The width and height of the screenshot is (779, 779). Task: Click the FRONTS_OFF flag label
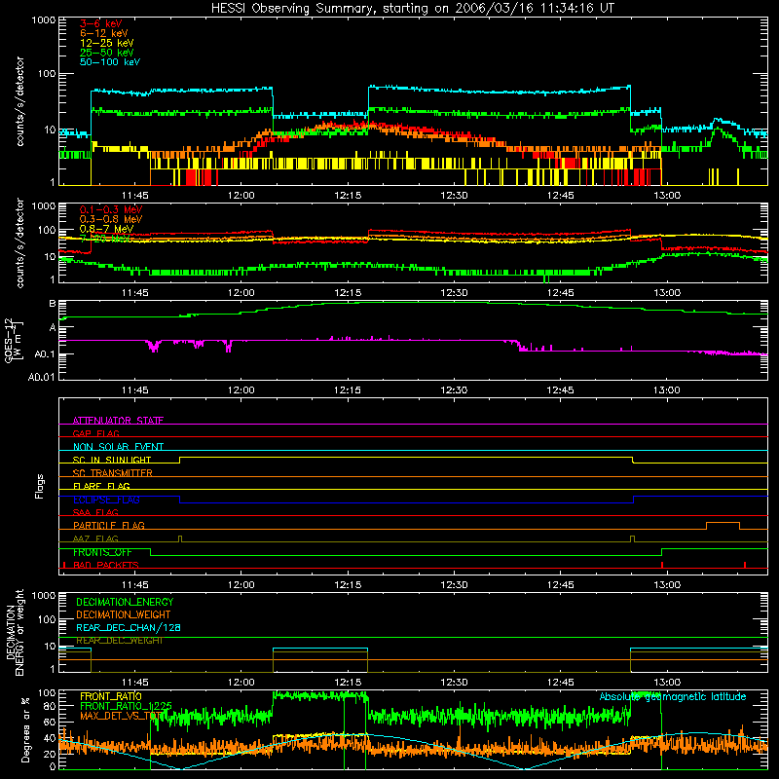point(102,552)
